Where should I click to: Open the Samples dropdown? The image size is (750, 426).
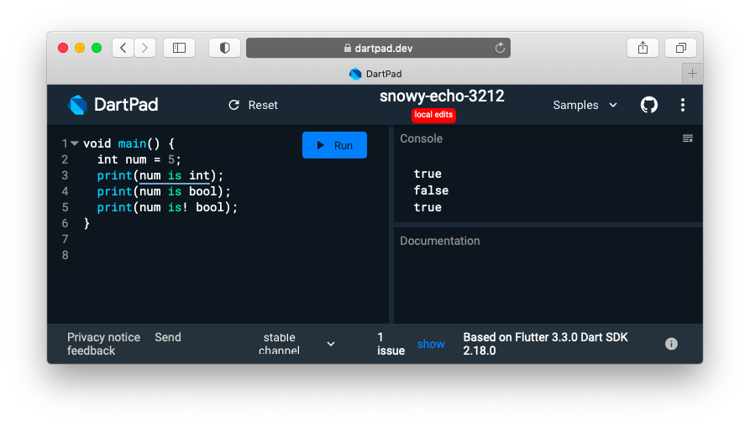(585, 105)
